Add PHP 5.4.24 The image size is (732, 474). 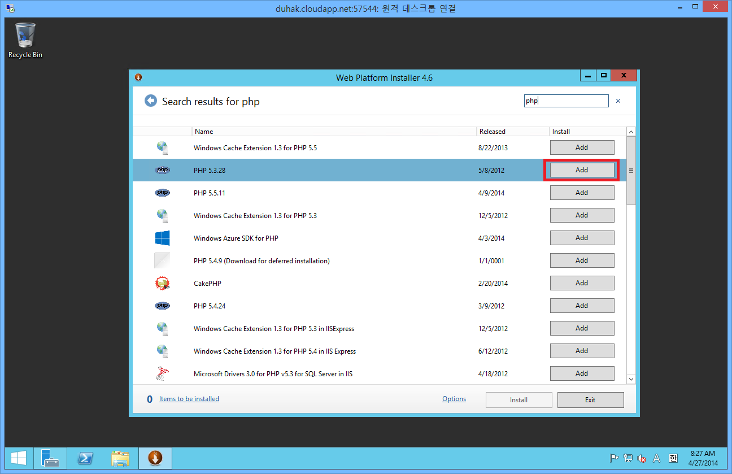[x=582, y=306]
